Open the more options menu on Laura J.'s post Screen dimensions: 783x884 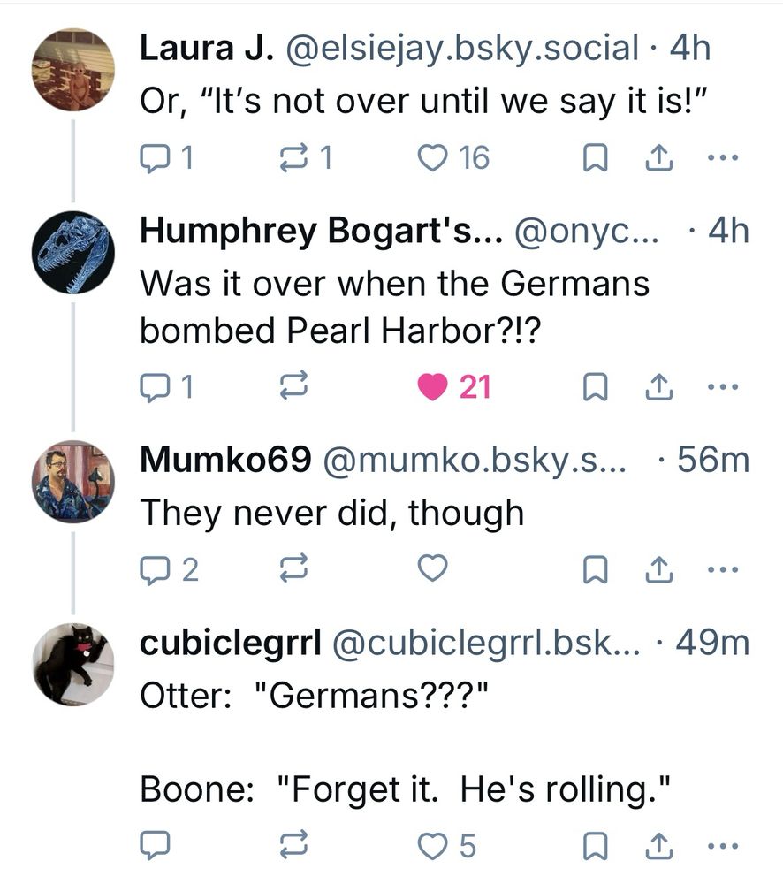[723, 156]
